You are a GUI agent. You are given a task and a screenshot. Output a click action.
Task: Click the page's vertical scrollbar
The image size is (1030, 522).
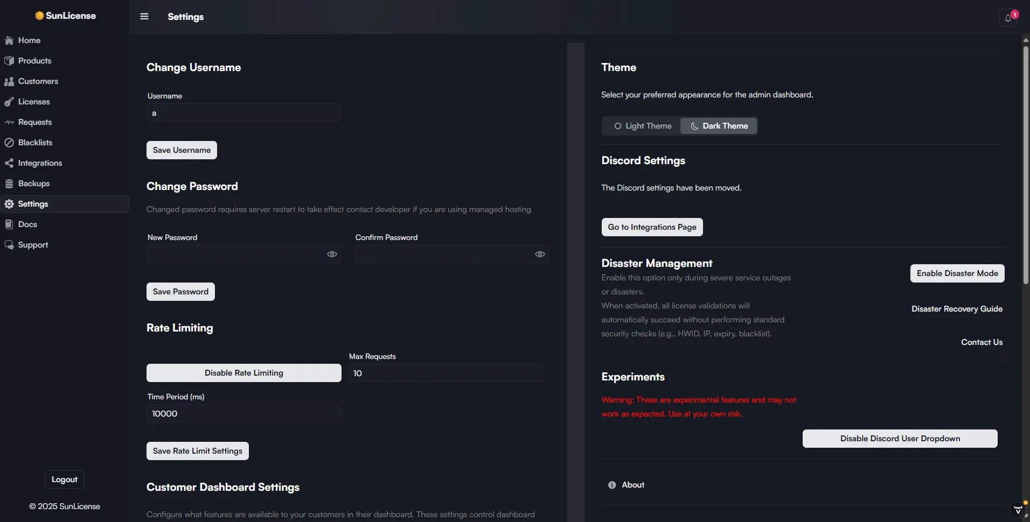[x=1026, y=164]
